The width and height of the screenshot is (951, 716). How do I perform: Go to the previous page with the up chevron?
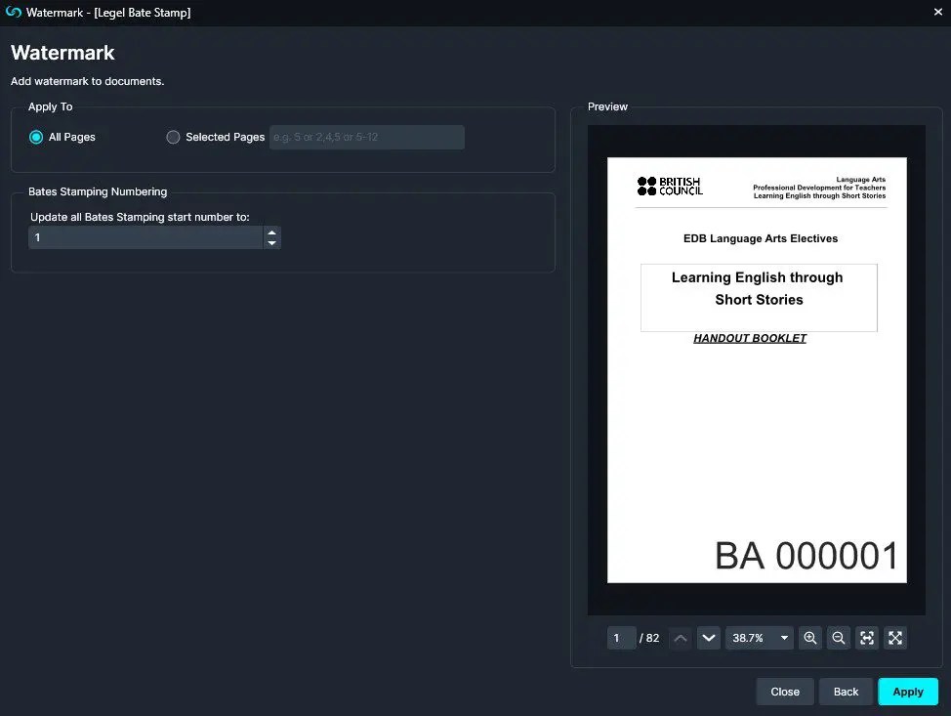pyautogui.click(x=681, y=639)
